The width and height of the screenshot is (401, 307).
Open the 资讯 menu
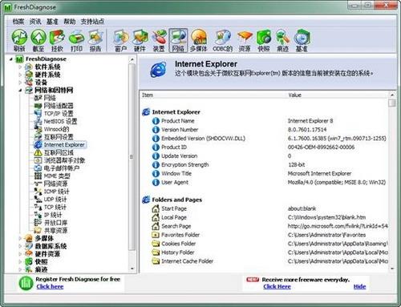coord(35,22)
